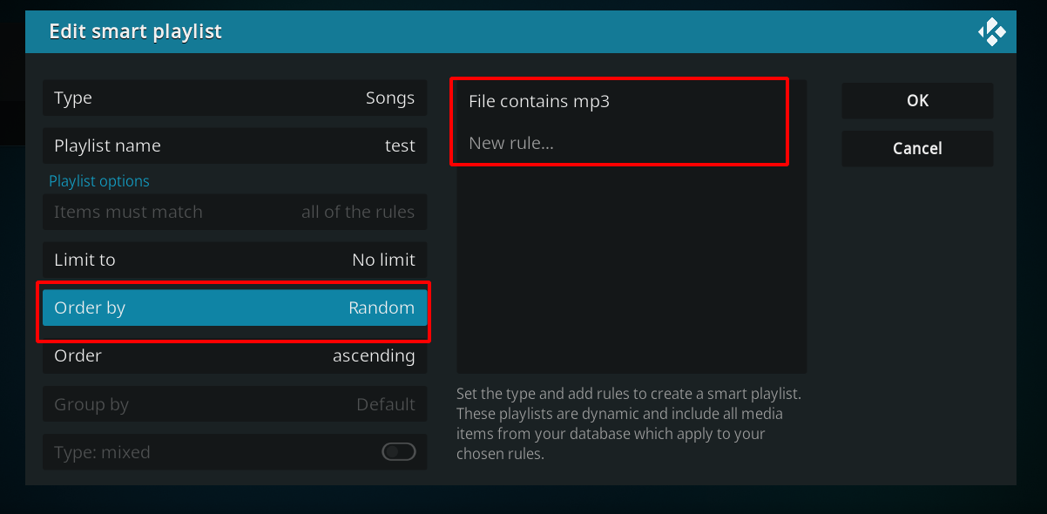Confirm the playlist with OK
Viewport: 1047px width, 514px height.
click(917, 100)
